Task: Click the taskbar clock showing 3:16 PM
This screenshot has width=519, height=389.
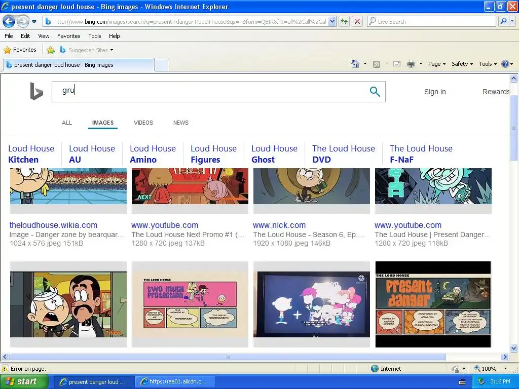Action: point(500,382)
